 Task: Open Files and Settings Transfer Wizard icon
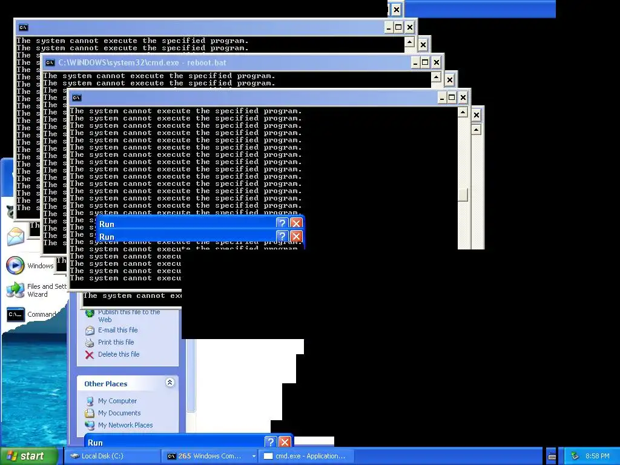15,290
